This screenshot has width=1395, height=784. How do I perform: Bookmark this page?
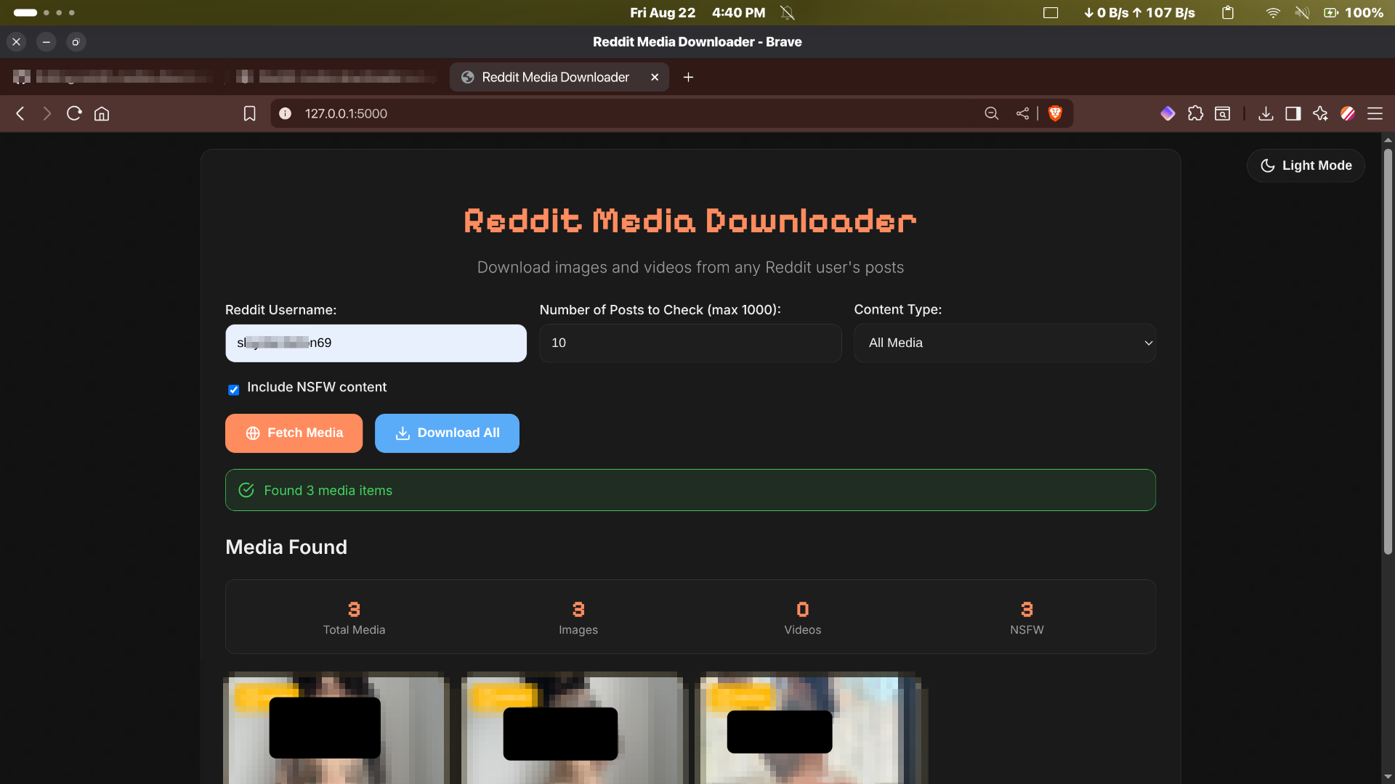[249, 114]
